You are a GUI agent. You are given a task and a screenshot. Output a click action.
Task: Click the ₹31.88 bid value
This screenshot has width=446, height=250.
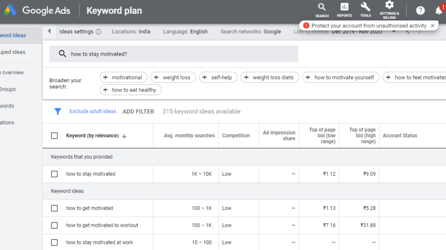click(368, 225)
